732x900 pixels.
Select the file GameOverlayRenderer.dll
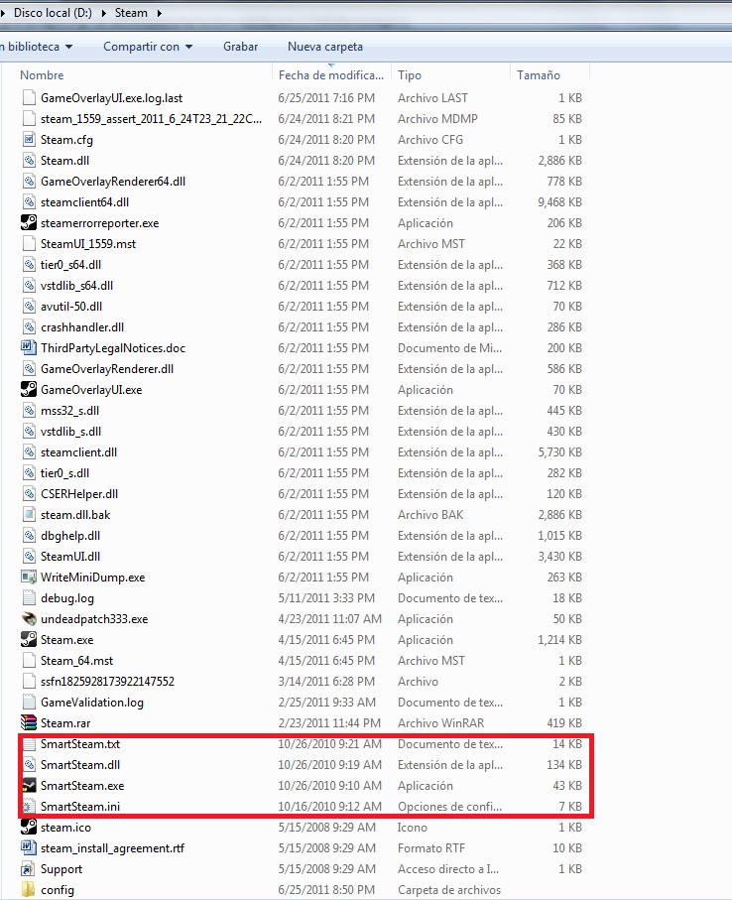(x=107, y=368)
